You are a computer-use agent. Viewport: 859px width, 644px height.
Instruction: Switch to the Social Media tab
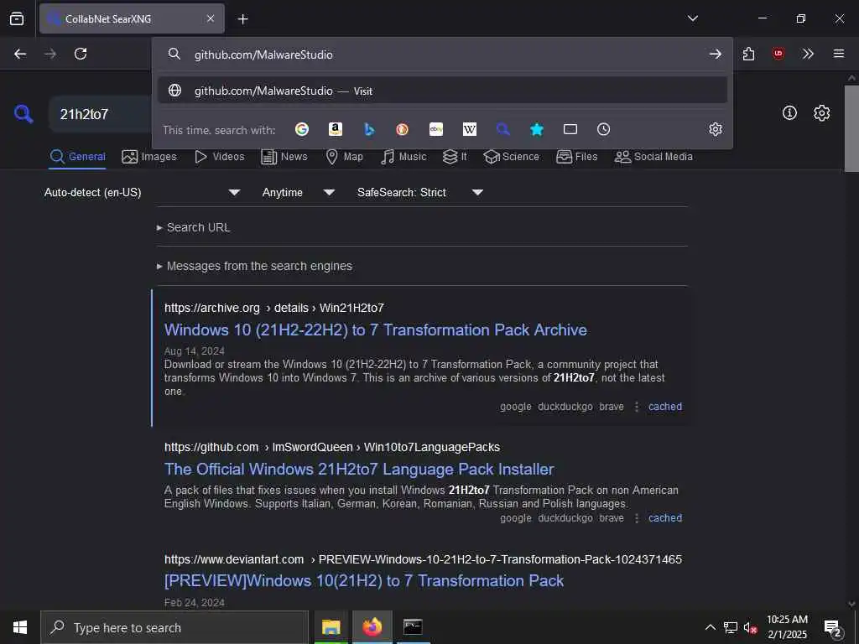(653, 157)
